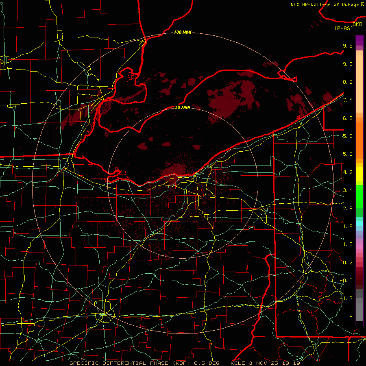The width and height of the screenshot is (366, 366).
Task: Select the 8.2 scale value
Action: (x=348, y=82)
